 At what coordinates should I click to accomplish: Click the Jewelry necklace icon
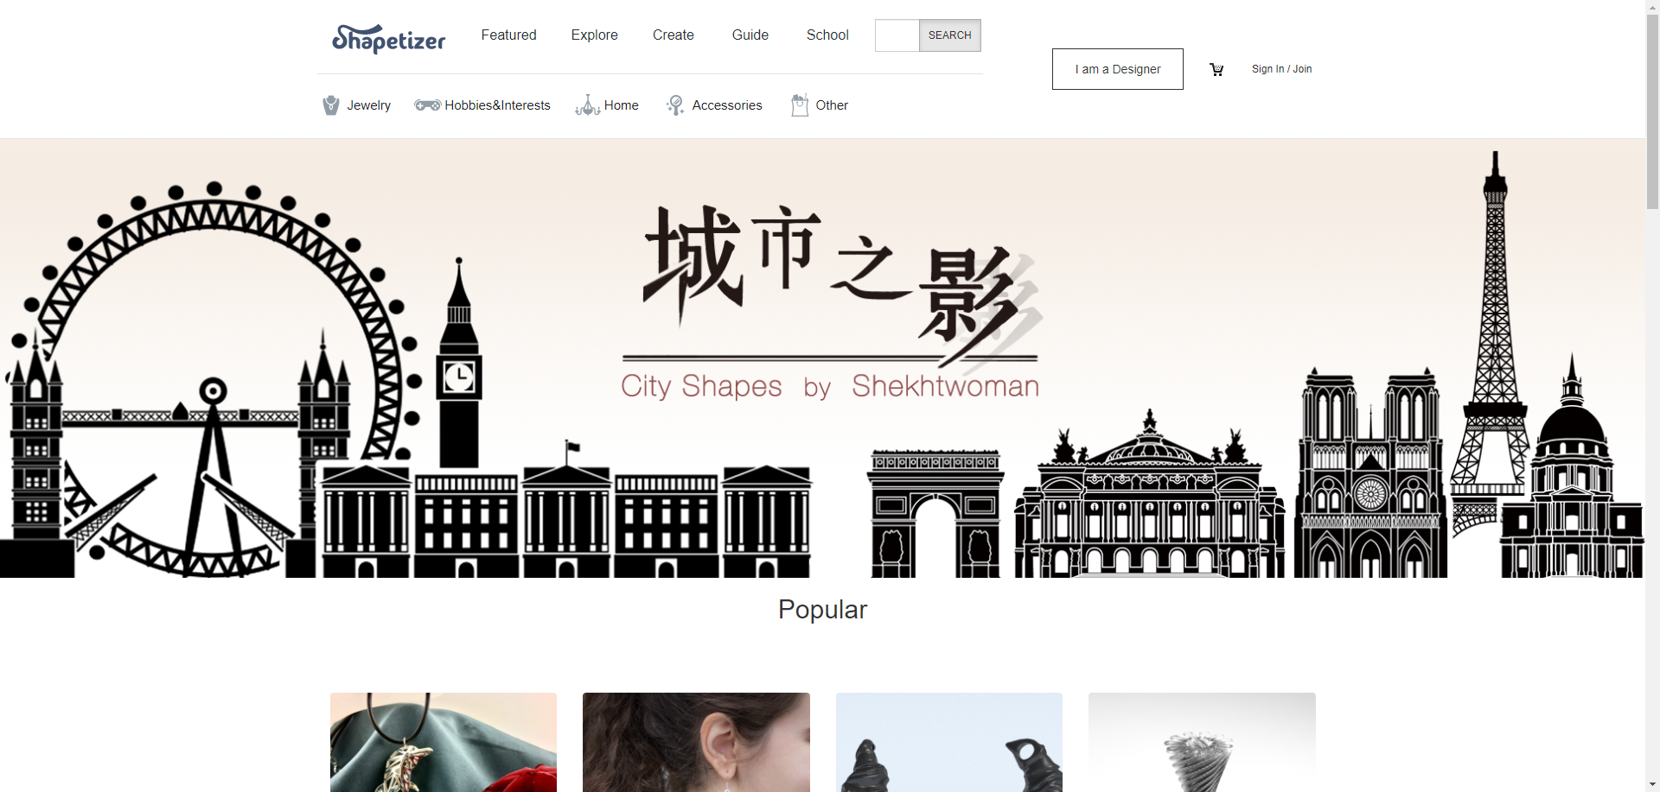(331, 105)
